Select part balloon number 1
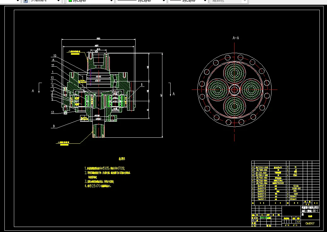This screenshot has width=327, height=232. 53,72
